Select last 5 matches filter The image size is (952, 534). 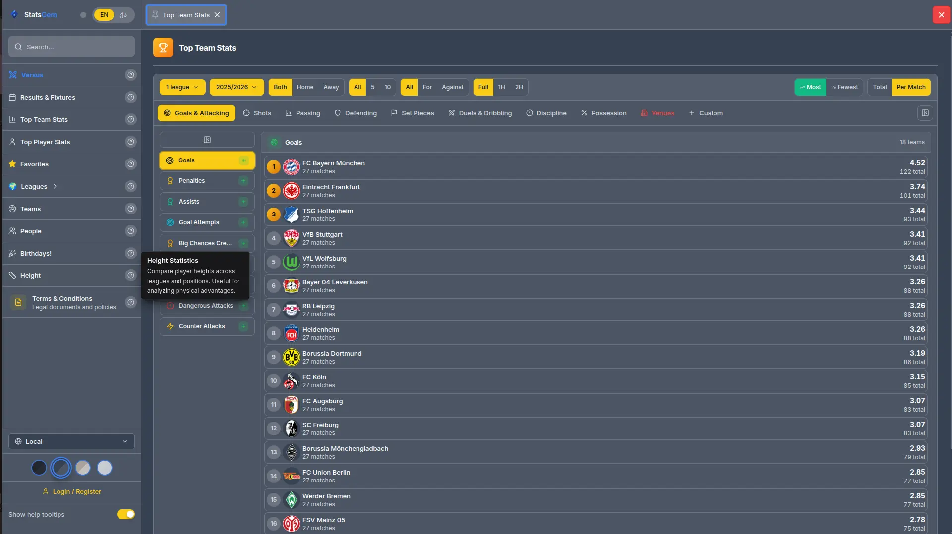click(373, 87)
